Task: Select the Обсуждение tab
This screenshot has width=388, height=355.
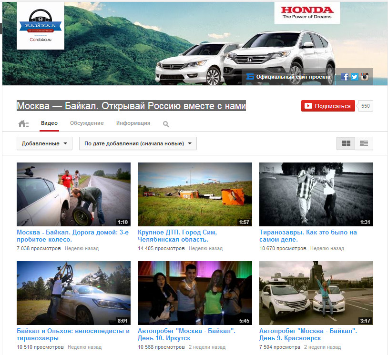Action: 87,123
